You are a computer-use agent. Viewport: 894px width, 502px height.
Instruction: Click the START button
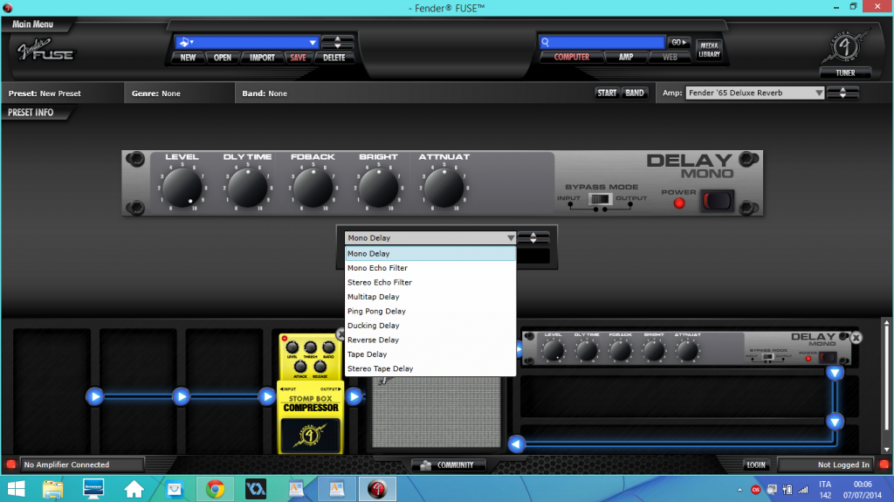coord(607,93)
